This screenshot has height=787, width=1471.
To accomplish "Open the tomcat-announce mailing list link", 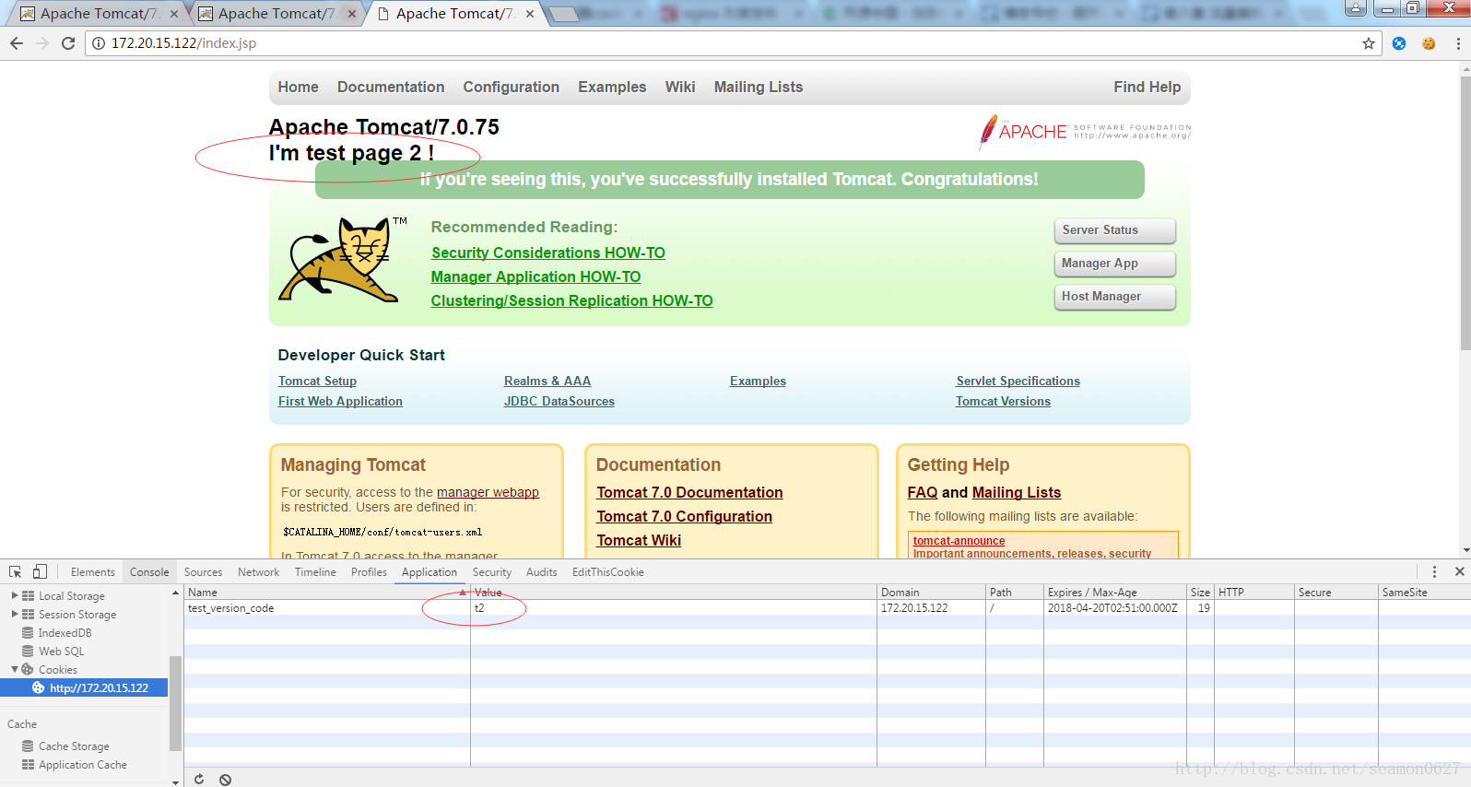I will tap(959, 541).
